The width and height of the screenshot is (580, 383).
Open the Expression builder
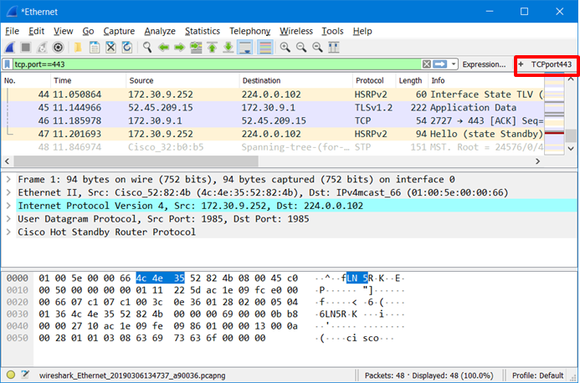pos(484,64)
